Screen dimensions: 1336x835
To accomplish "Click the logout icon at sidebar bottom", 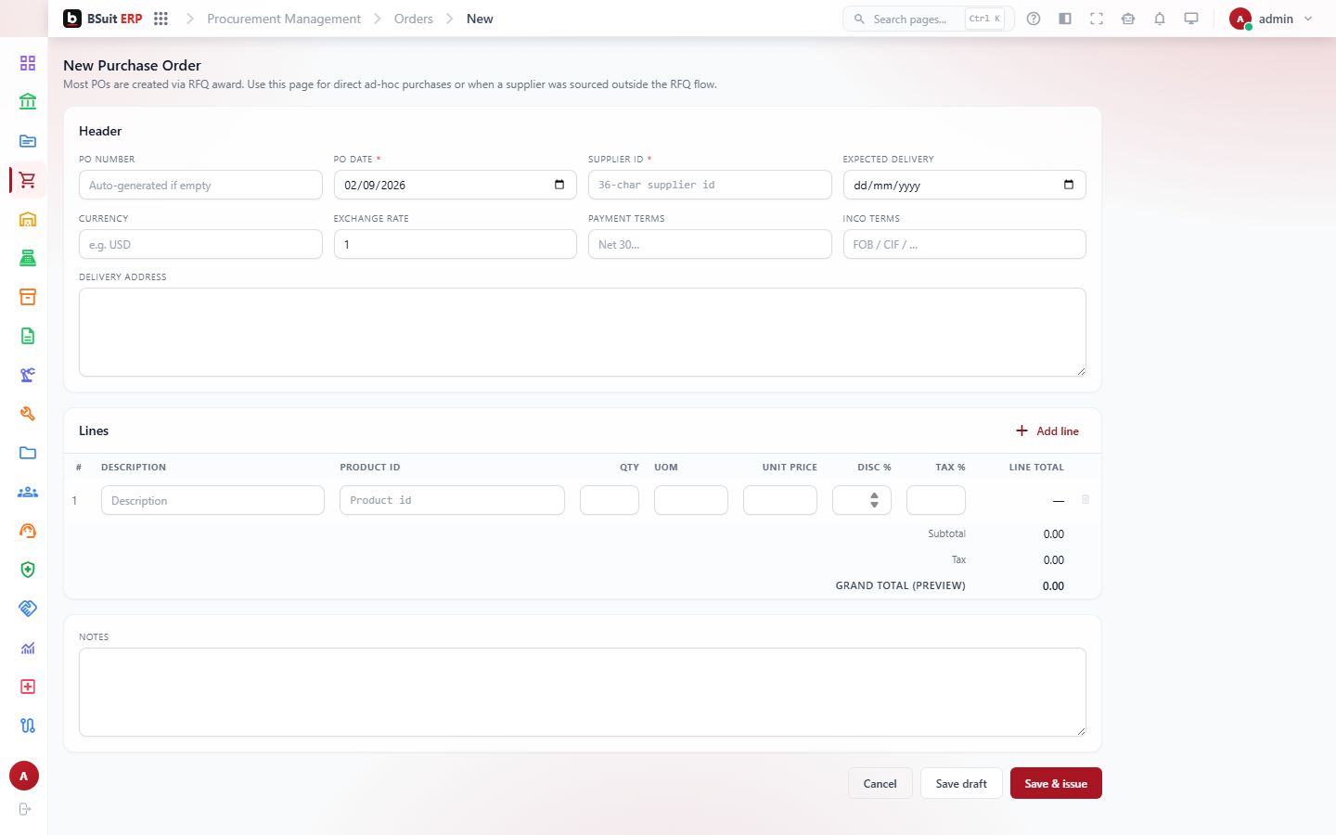I will point(25,809).
